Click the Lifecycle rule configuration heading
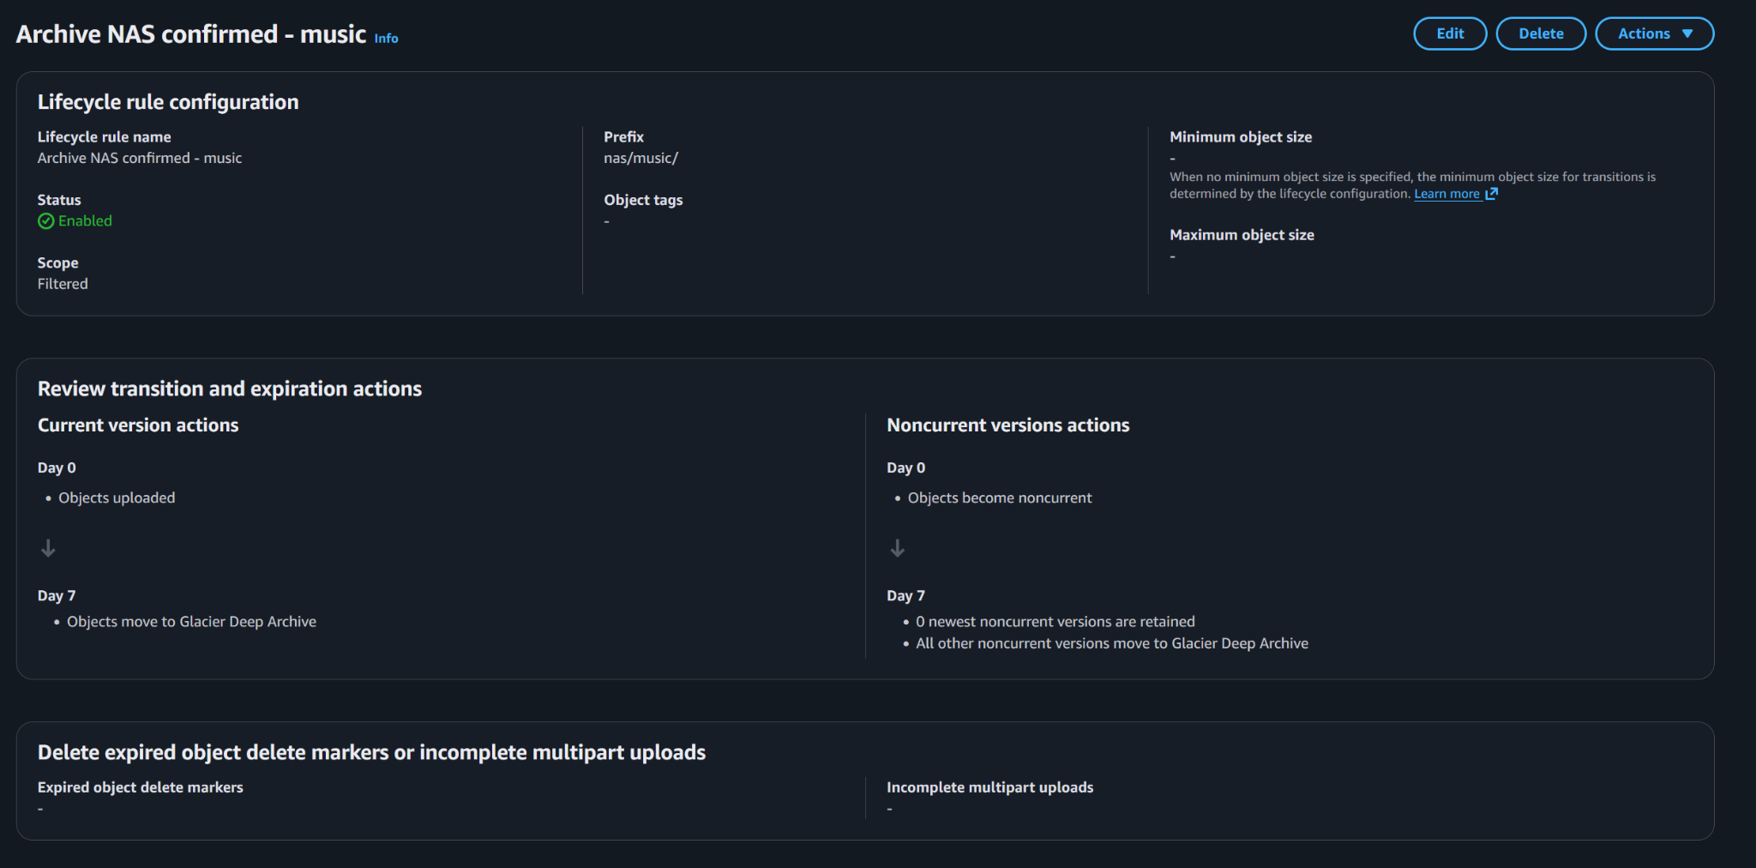Image resolution: width=1756 pixels, height=868 pixels. (168, 102)
